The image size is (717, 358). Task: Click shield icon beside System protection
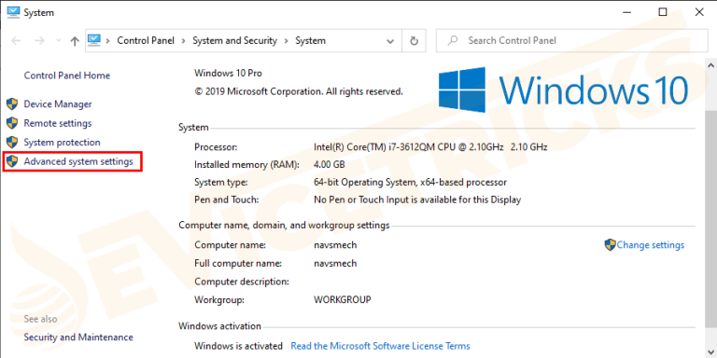[12, 143]
